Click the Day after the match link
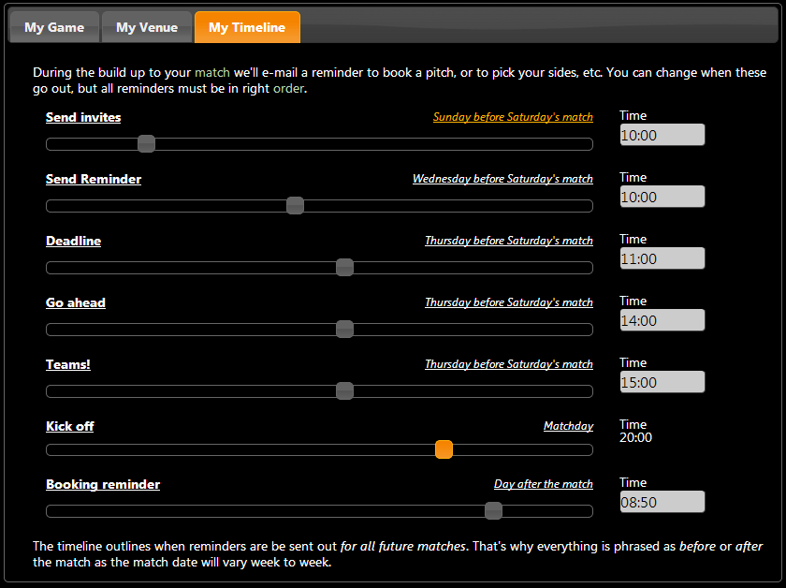786x588 pixels. click(544, 484)
